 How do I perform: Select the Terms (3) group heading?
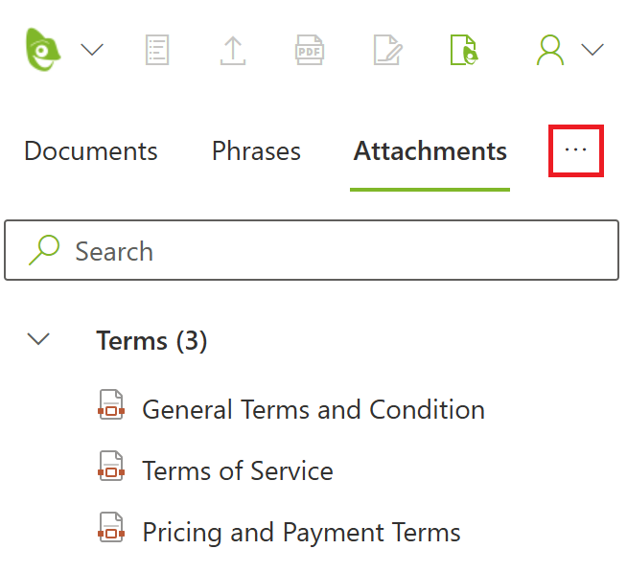(151, 341)
